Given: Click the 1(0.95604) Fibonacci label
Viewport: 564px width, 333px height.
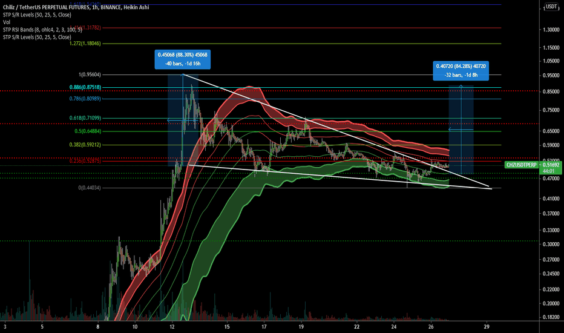Looking at the screenshot, I should (x=90, y=74).
